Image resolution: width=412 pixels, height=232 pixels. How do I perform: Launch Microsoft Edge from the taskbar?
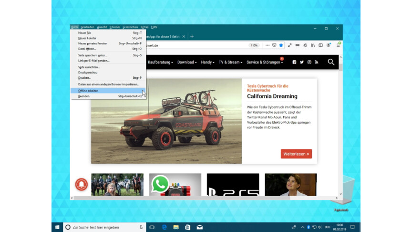[x=164, y=227]
